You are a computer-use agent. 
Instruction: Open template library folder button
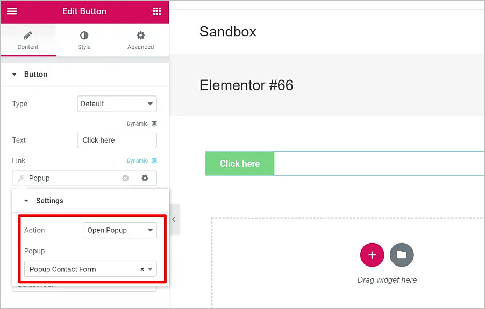coord(402,255)
